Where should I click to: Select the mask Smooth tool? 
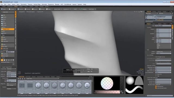point(8,39)
